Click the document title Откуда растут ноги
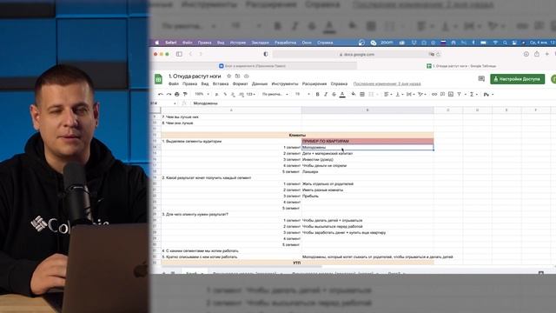Screen dimensions: 556x313 point(195,76)
